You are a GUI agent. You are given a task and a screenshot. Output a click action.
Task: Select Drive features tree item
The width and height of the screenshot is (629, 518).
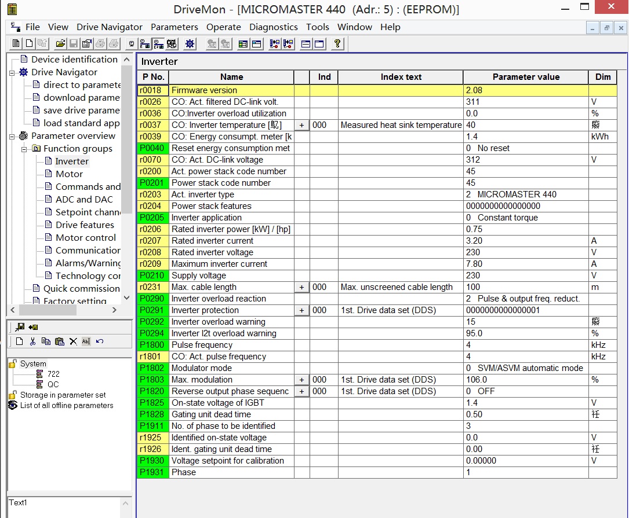pos(85,225)
